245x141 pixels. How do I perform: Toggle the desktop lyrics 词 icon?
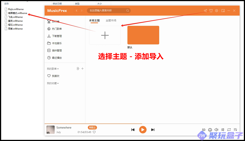(x=223, y=130)
